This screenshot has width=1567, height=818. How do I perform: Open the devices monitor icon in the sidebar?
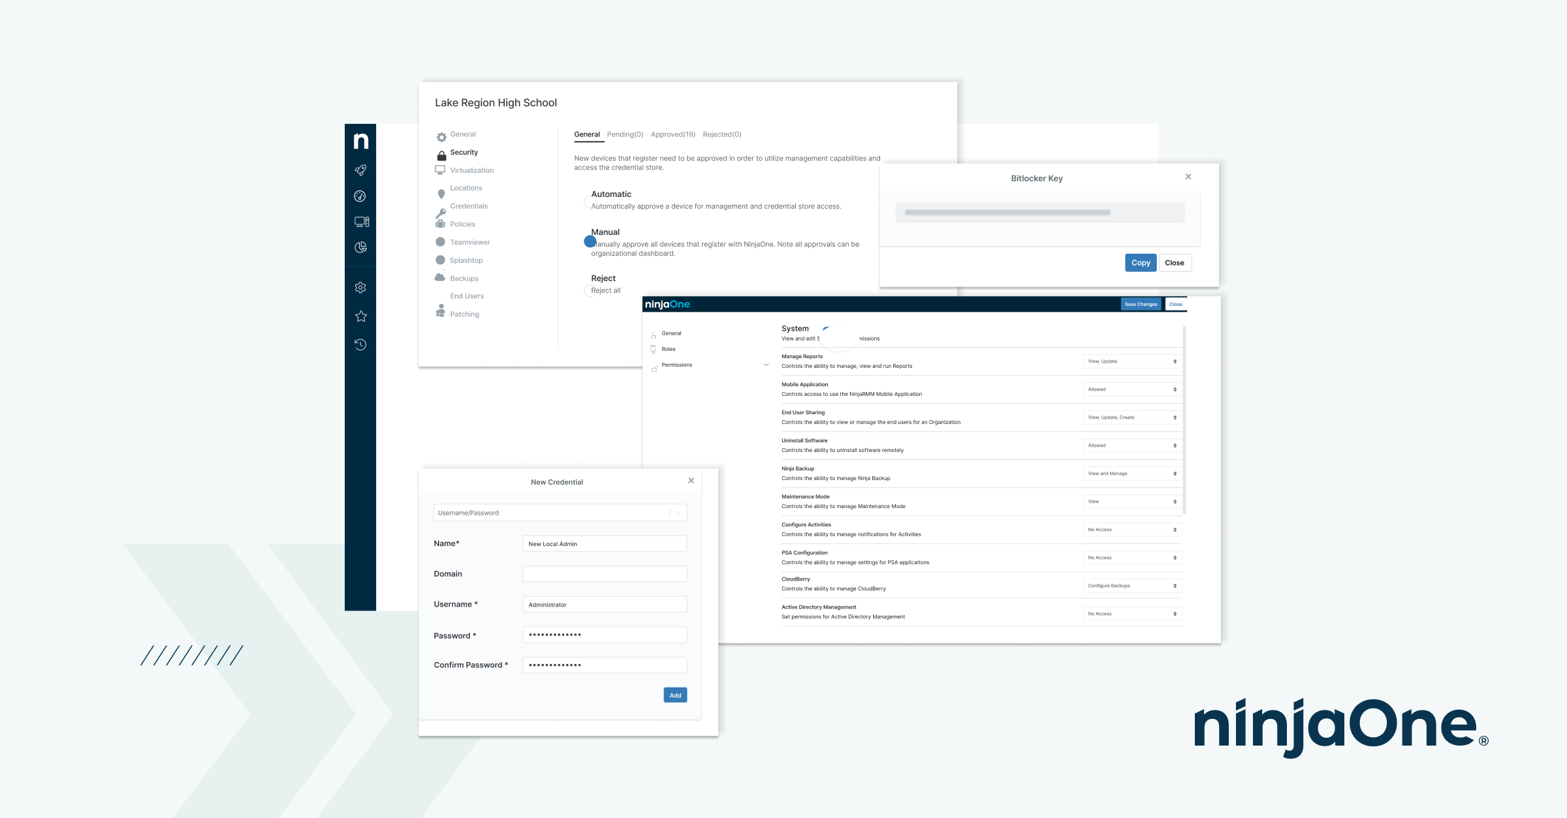point(362,222)
